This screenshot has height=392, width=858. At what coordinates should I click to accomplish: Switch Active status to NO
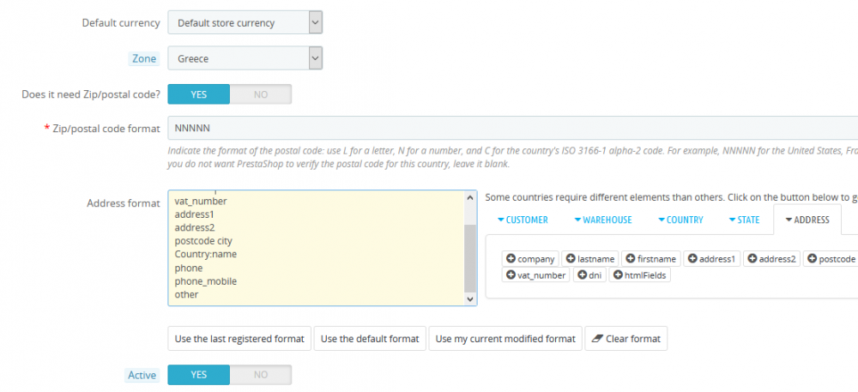click(x=261, y=375)
